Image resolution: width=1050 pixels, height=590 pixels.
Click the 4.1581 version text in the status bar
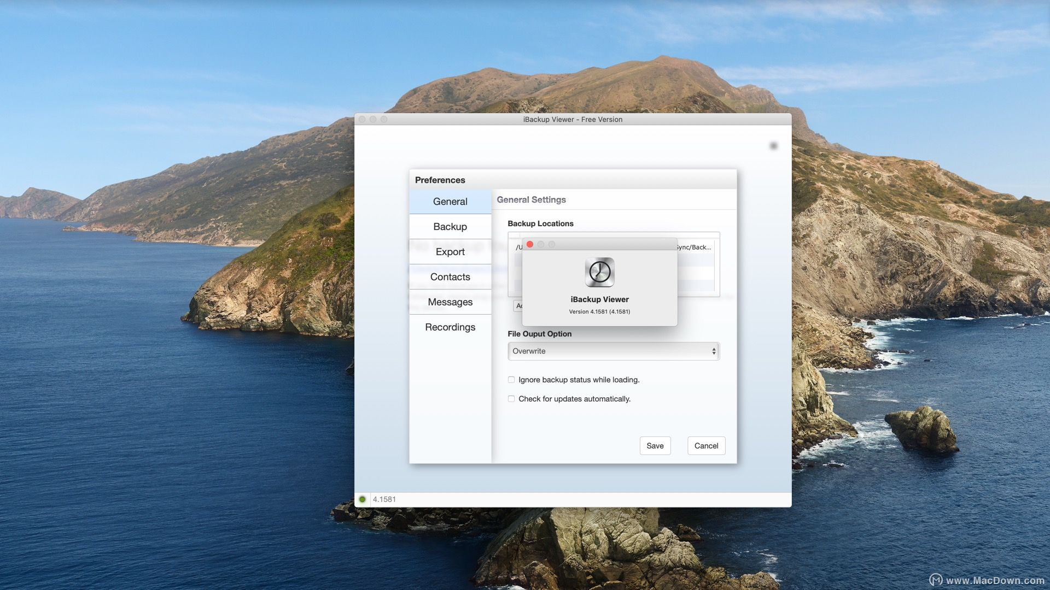coord(384,499)
